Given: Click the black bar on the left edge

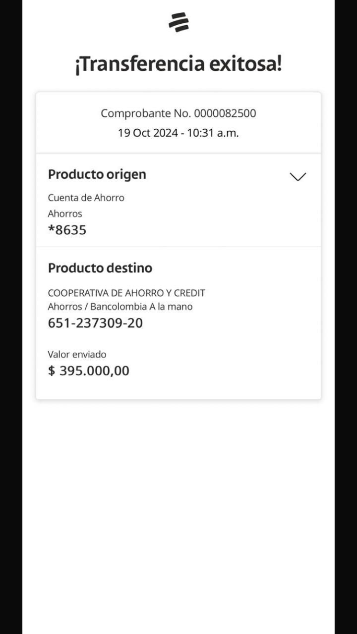Looking at the screenshot, I should click(x=11, y=317).
